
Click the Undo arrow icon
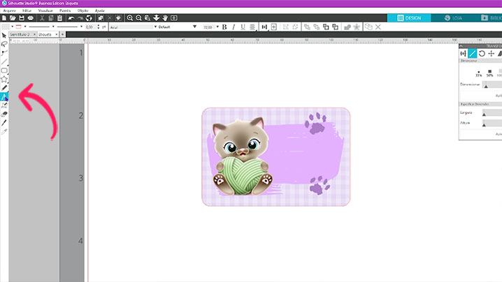click(71, 17)
